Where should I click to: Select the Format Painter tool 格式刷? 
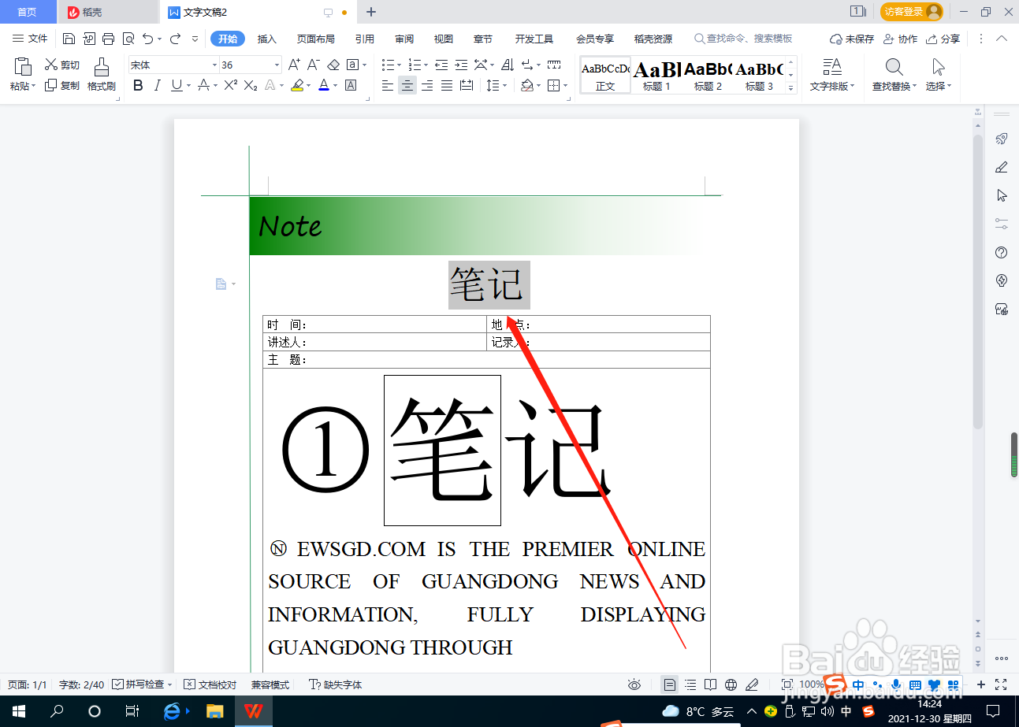101,75
